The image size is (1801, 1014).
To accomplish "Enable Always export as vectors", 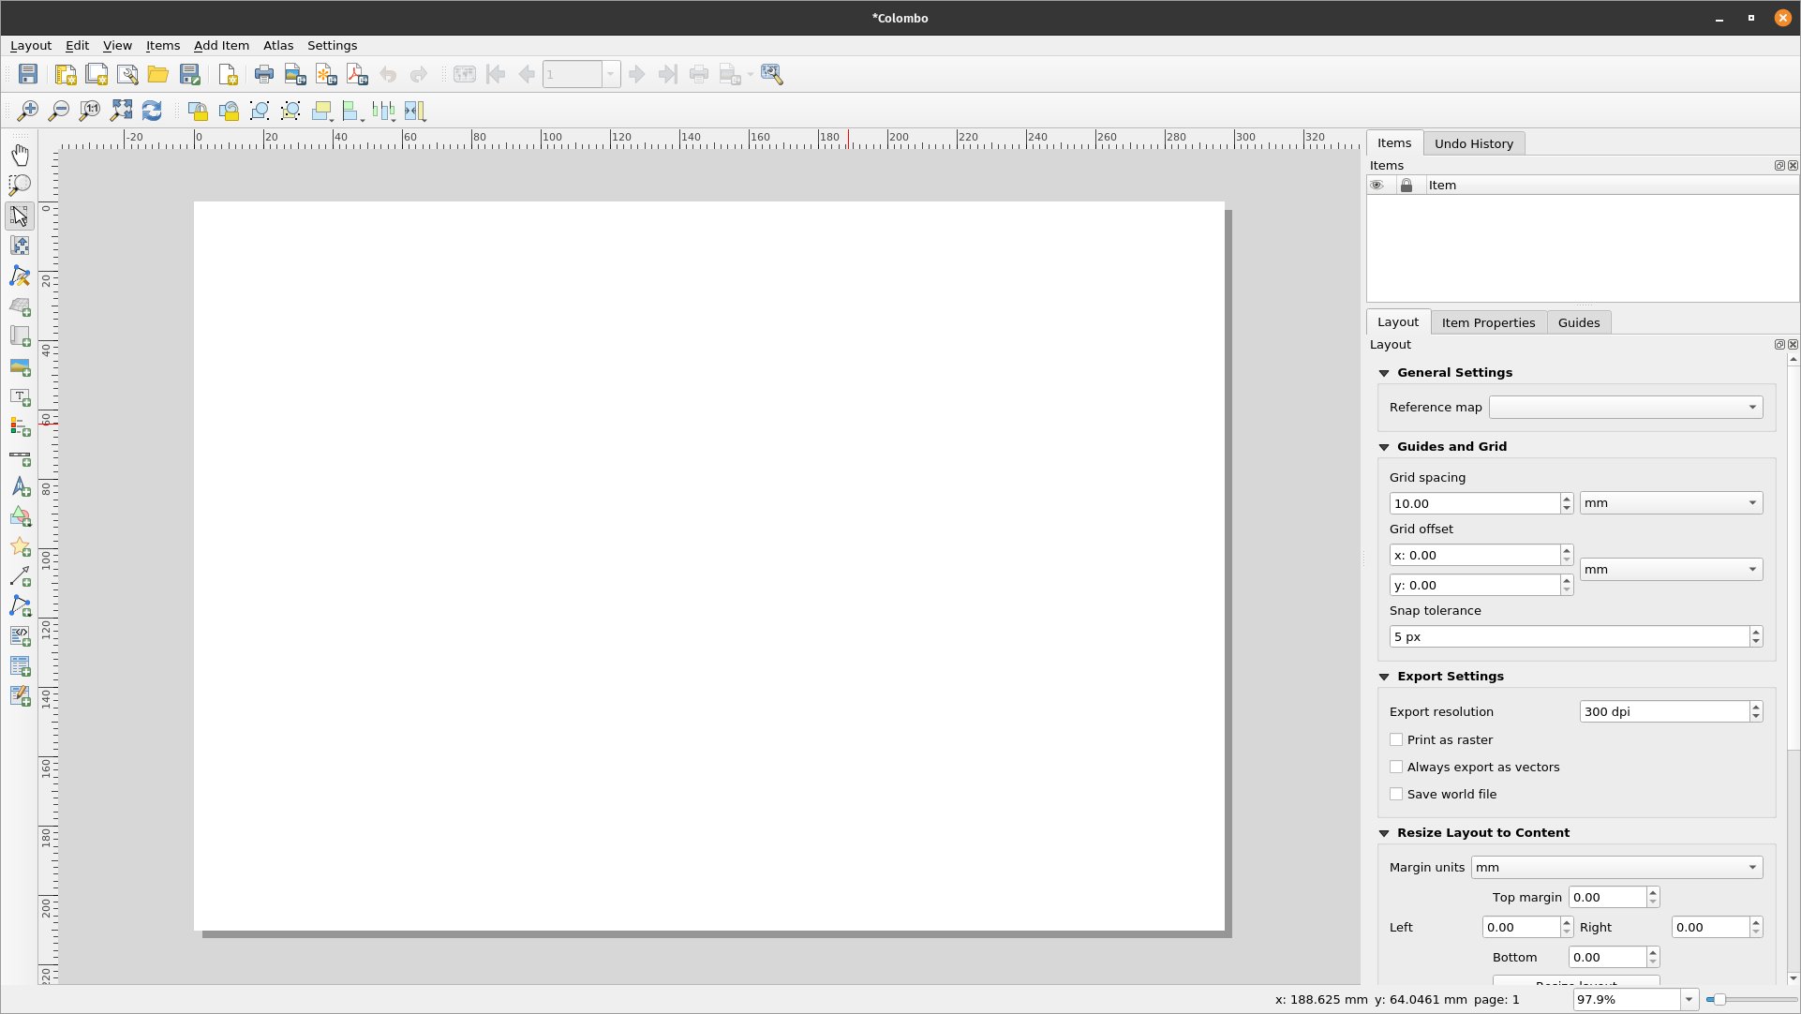I will [x=1395, y=767].
